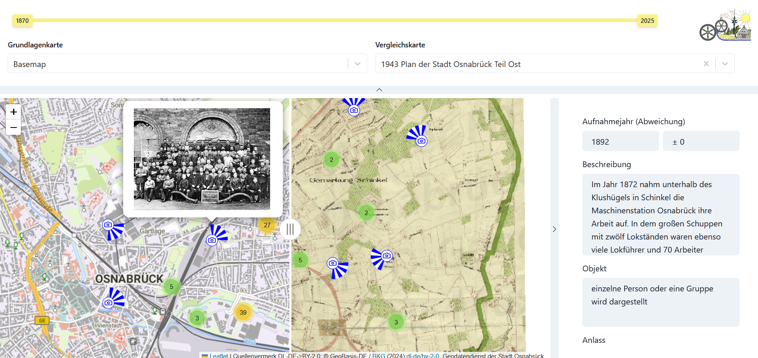
Task: Click the 1870 timeline start handle
Action: [x=23, y=21]
